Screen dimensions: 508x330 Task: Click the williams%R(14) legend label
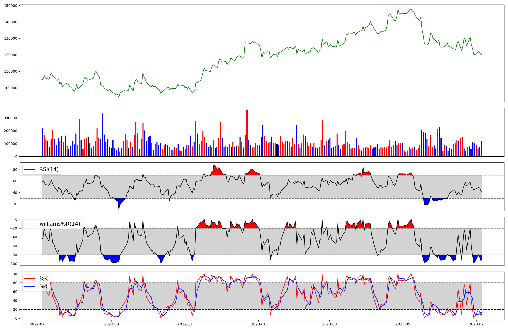pos(60,224)
